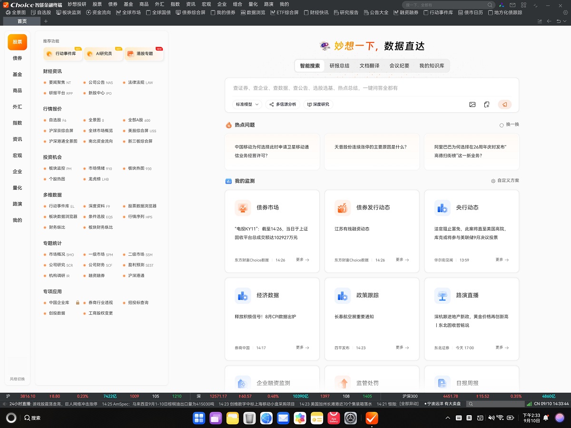This screenshot has height=428, width=571.
Task: Switch to the 研报总结 tab
Action: [x=339, y=66]
